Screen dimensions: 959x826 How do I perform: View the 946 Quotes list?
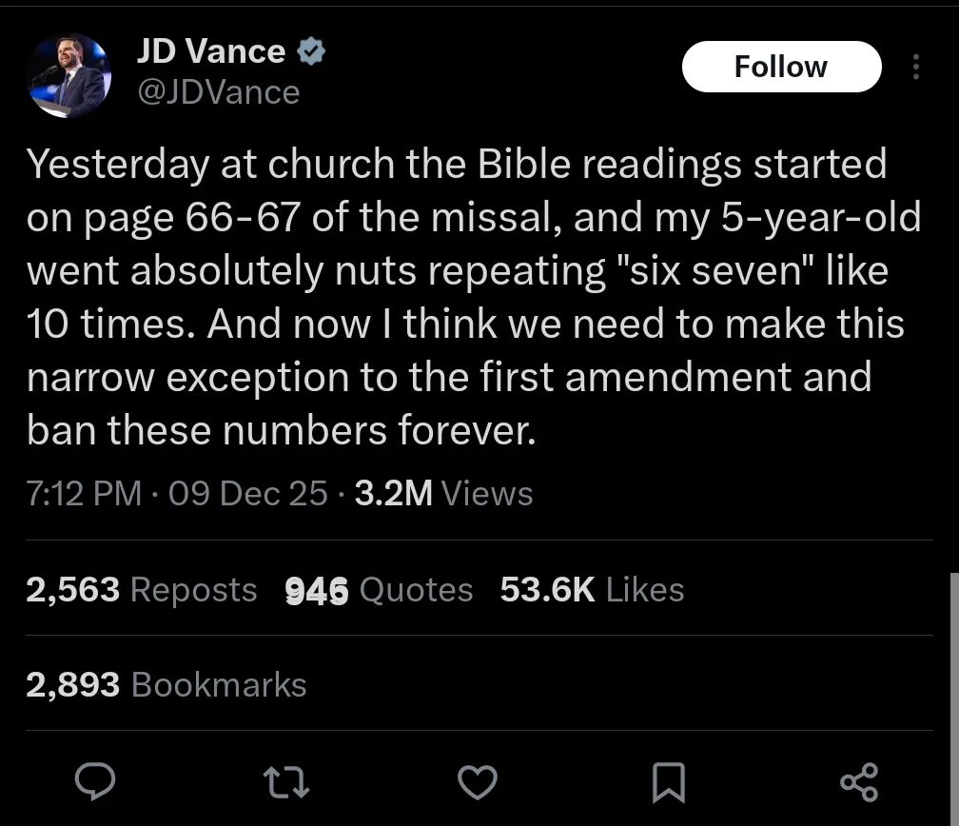click(379, 590)
